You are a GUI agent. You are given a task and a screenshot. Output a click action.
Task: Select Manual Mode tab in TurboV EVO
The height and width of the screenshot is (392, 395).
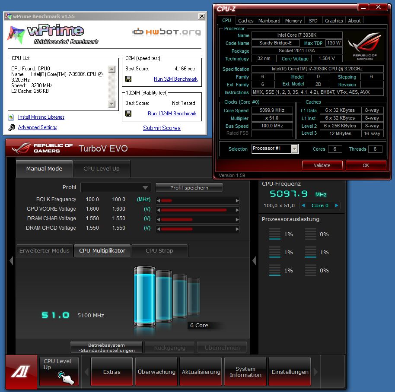coord(44,168)
